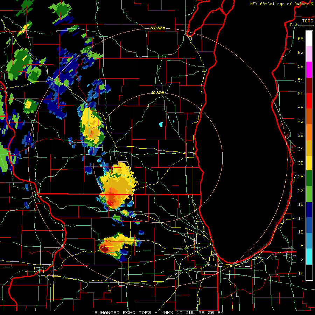Click the 20:54 timestamp in the caption
This screenshot has width=315, height=315.
click(x=216, y=313)
